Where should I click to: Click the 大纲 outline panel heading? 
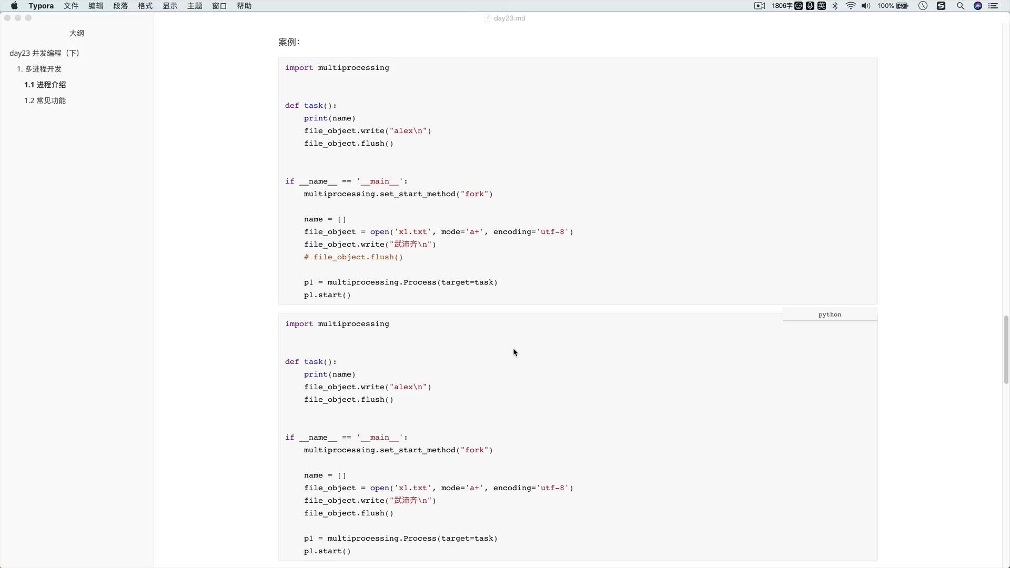click(77, 33)
